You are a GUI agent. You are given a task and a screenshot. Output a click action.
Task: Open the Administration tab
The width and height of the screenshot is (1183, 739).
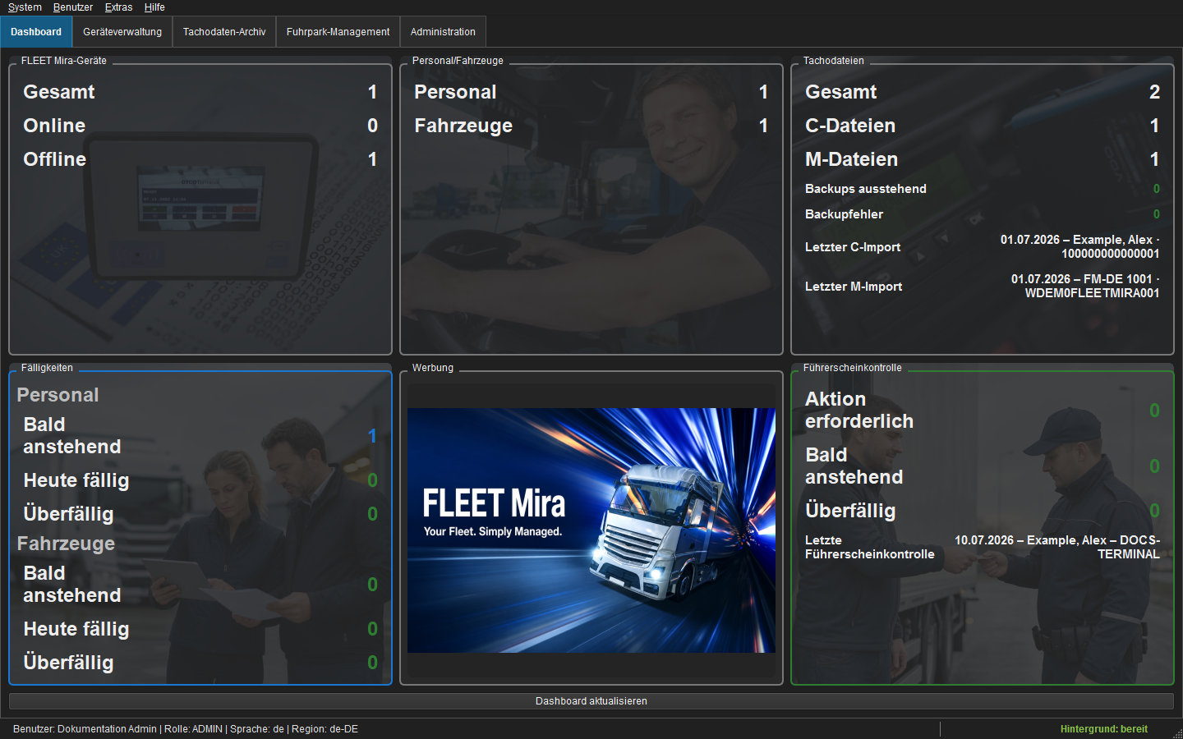(x=443, y=32)
